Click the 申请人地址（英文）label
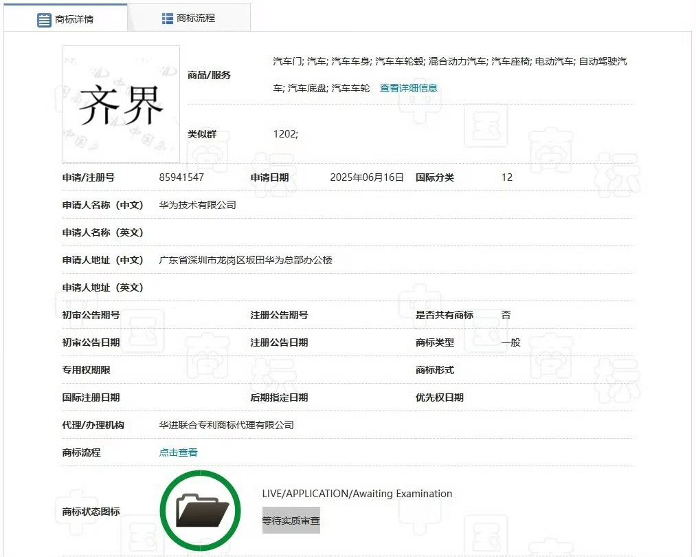The height and width of the screenshot is (557, 696). coord(102,287)
